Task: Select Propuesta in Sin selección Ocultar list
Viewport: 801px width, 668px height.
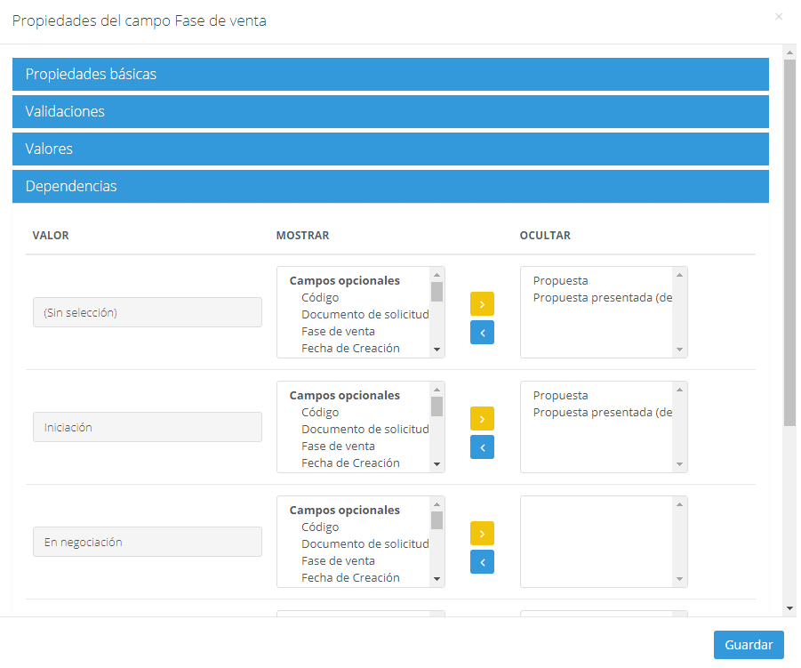Action: [560, 280]
